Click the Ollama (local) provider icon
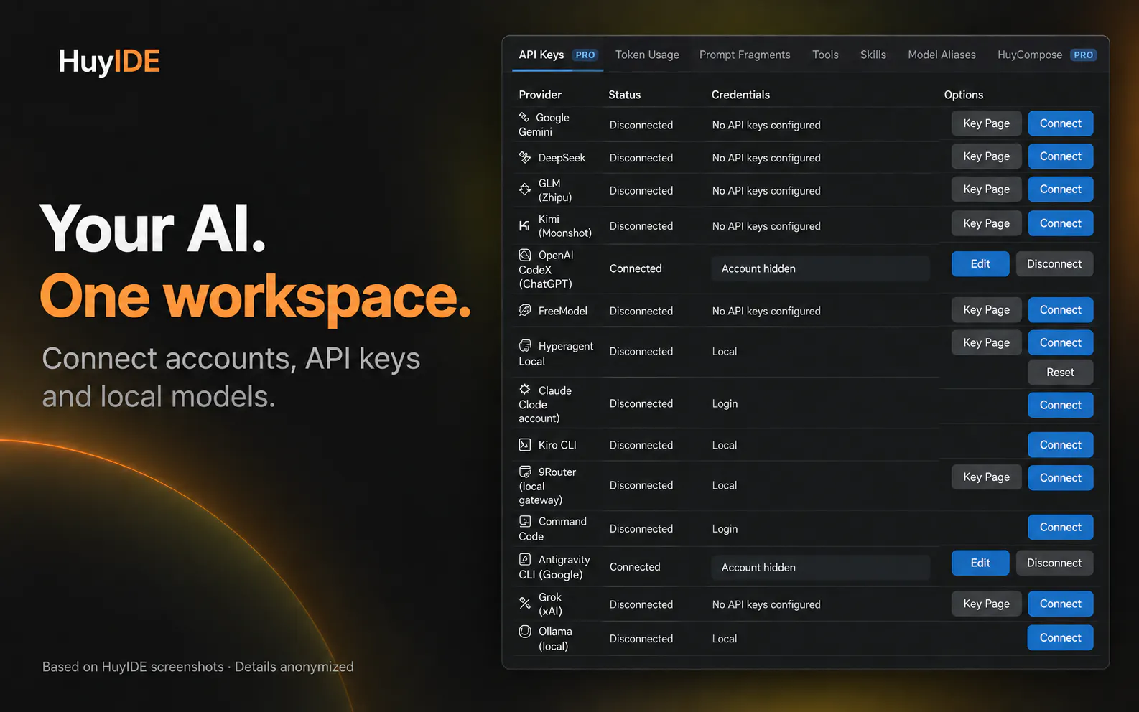 [x=525, y=632]
